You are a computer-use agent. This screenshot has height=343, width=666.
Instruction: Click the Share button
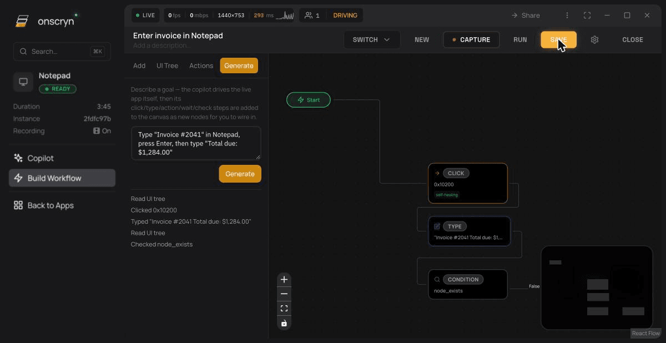526,16
